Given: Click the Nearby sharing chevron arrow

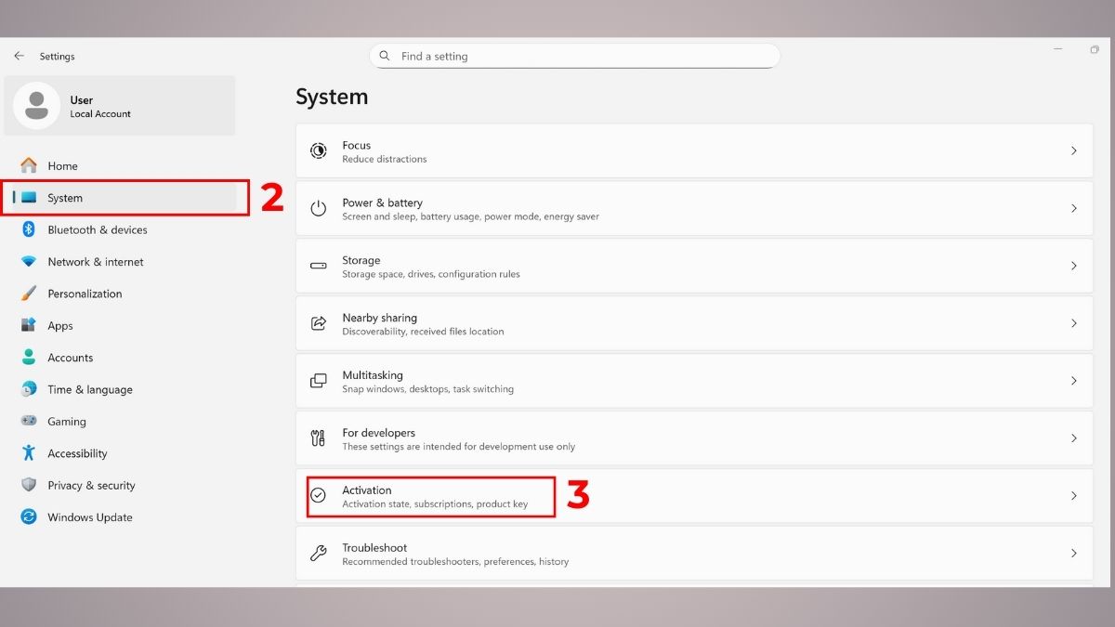Looking at the screenshot, I should coord(1074,323).
